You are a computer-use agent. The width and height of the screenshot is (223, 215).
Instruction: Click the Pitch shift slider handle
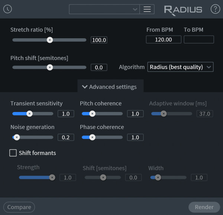pyautogui.click(x=49, y=67)
